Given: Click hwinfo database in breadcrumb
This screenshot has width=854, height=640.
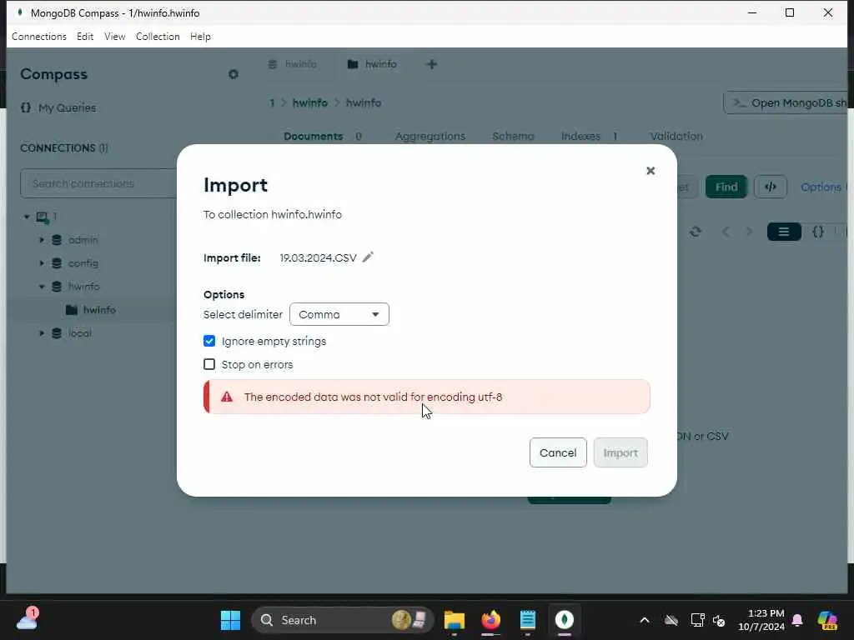Looking at the screenshot, I should coord(310,102).
